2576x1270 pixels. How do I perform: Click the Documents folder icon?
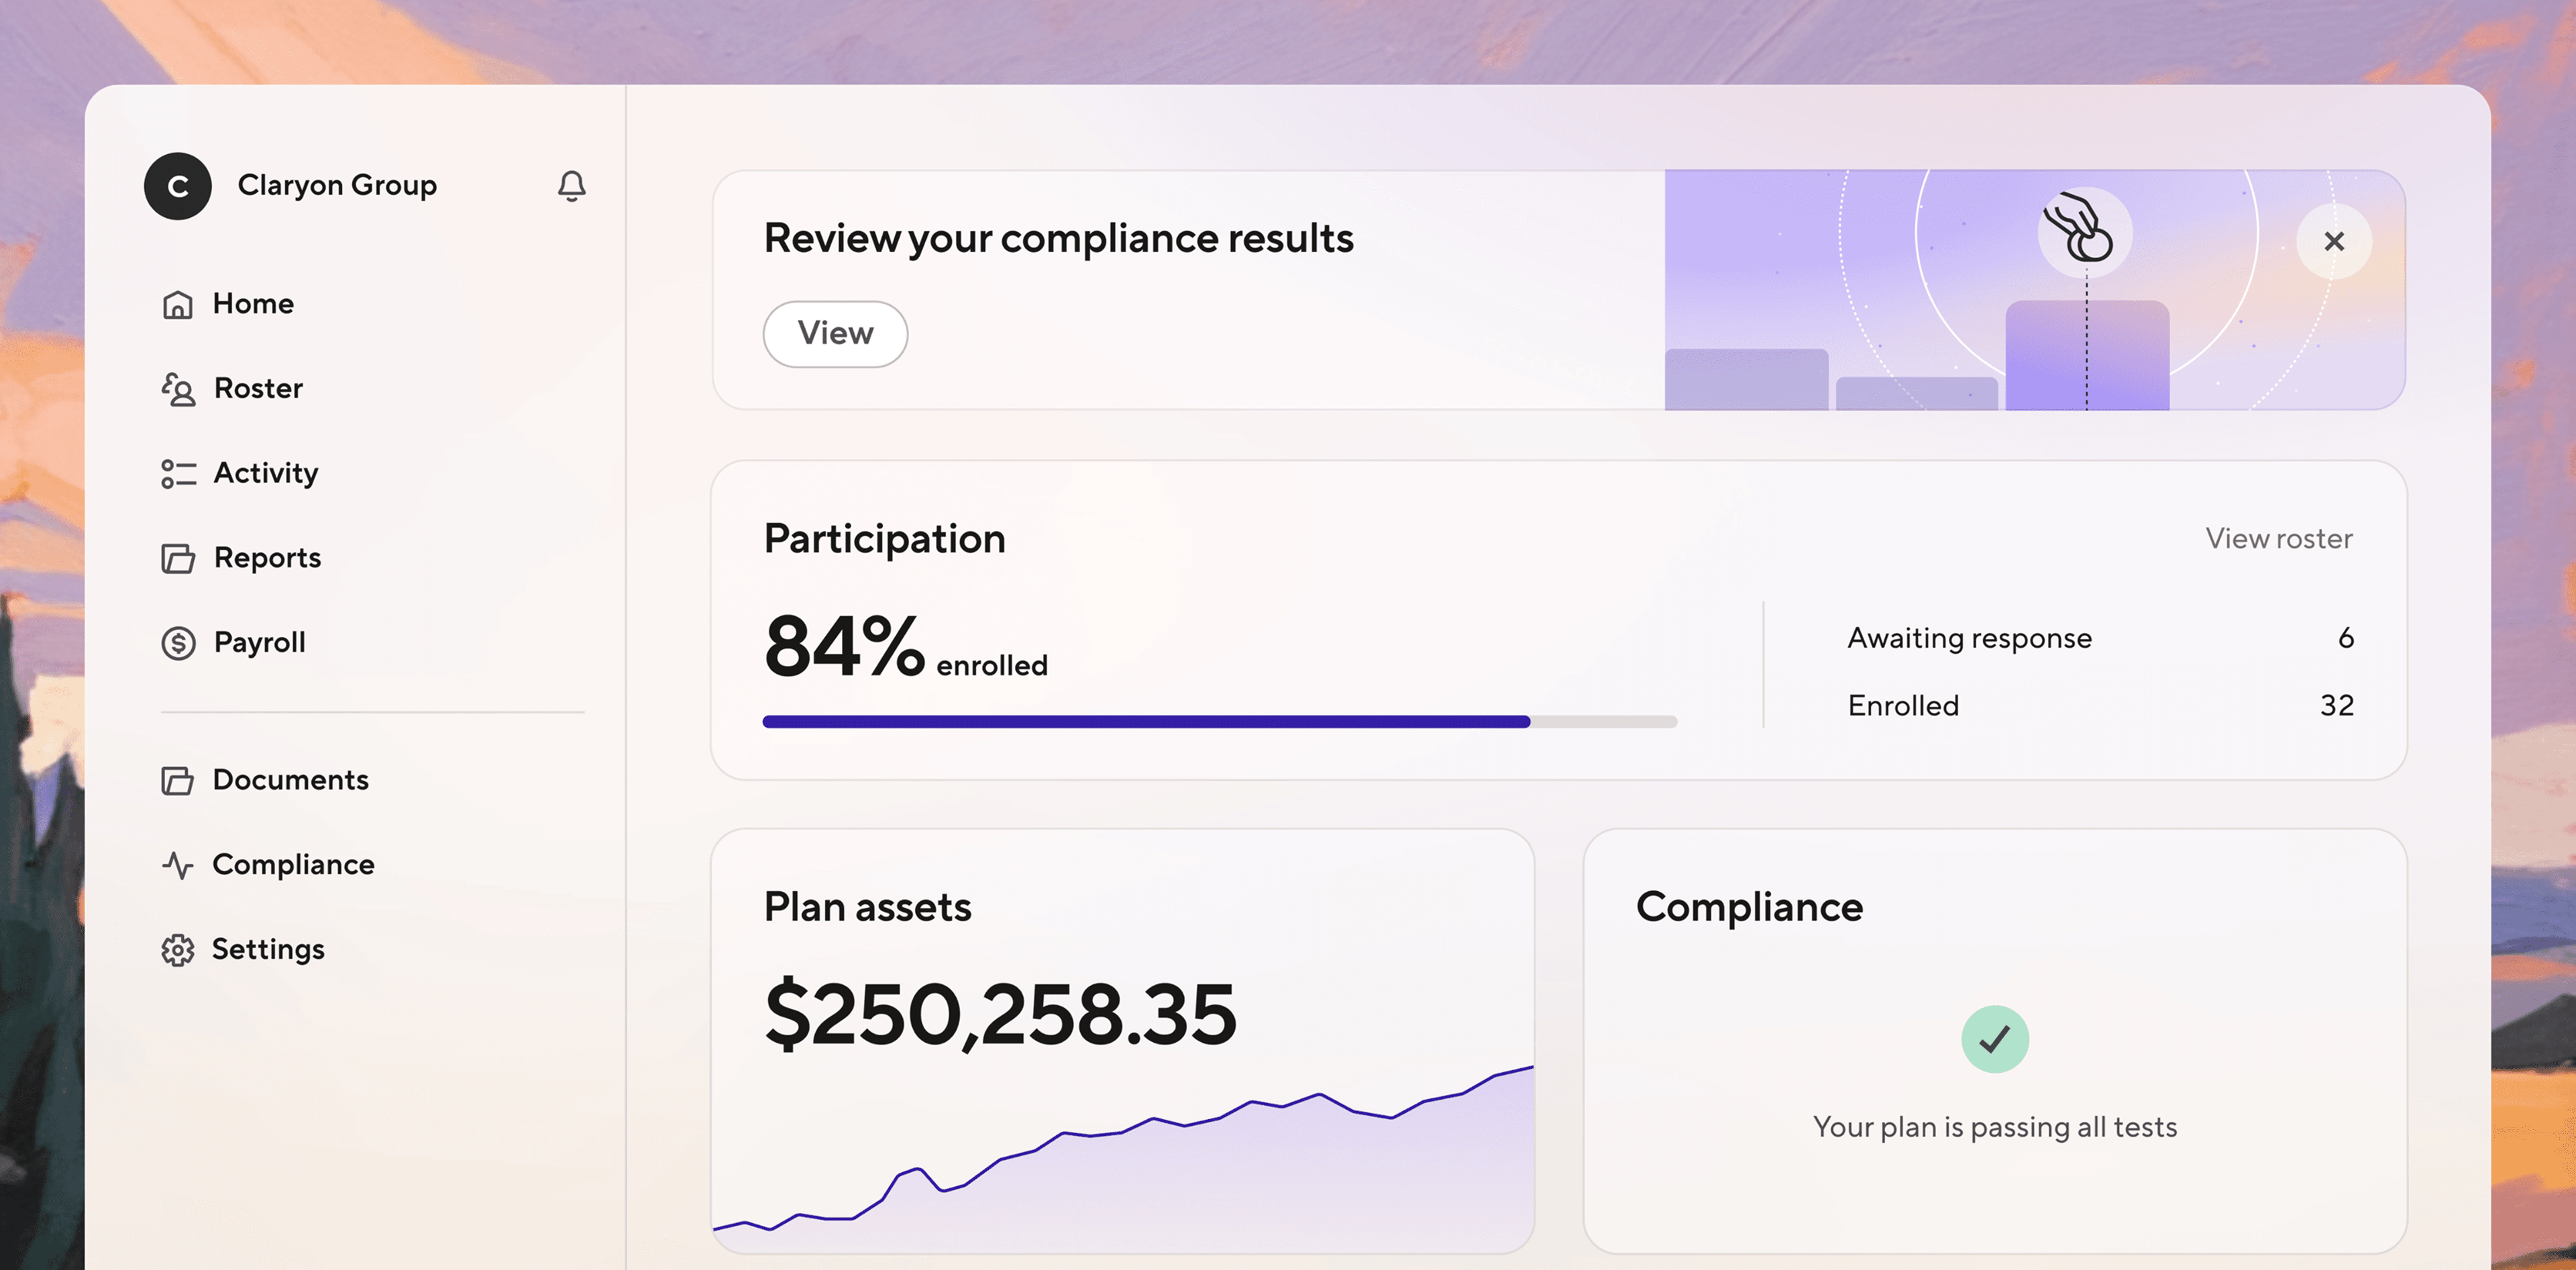tap(178, 781)
